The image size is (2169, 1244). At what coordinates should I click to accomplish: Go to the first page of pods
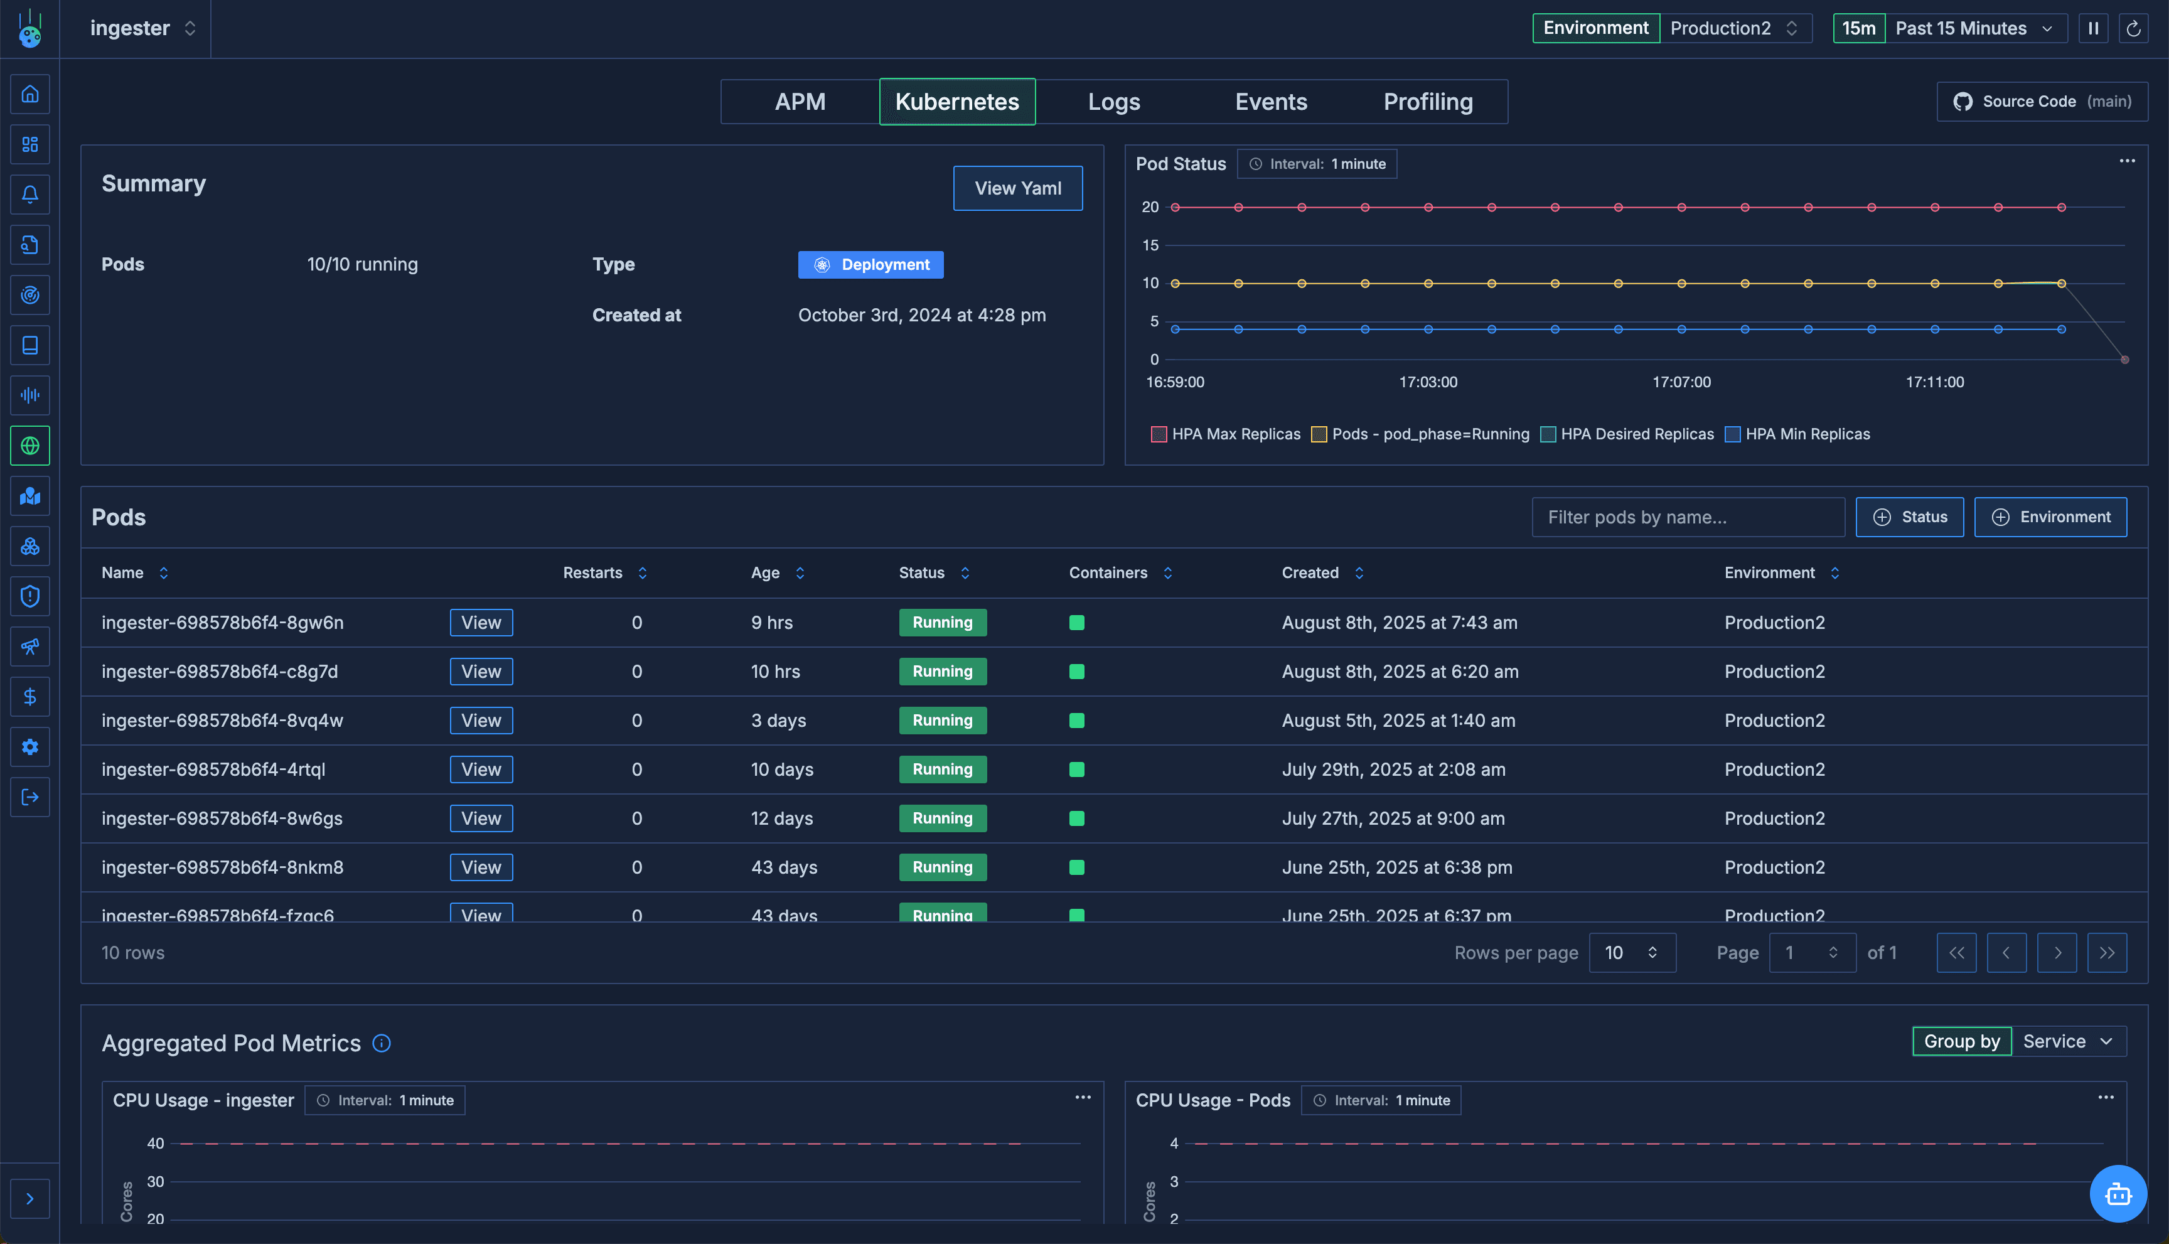[x=1956, y=953]
